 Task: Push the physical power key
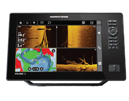[x=116, y=45]
